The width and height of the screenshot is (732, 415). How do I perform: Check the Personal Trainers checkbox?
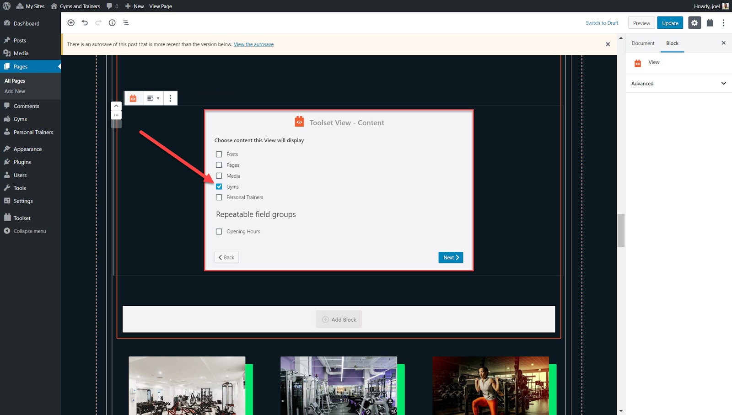point(219,197)
